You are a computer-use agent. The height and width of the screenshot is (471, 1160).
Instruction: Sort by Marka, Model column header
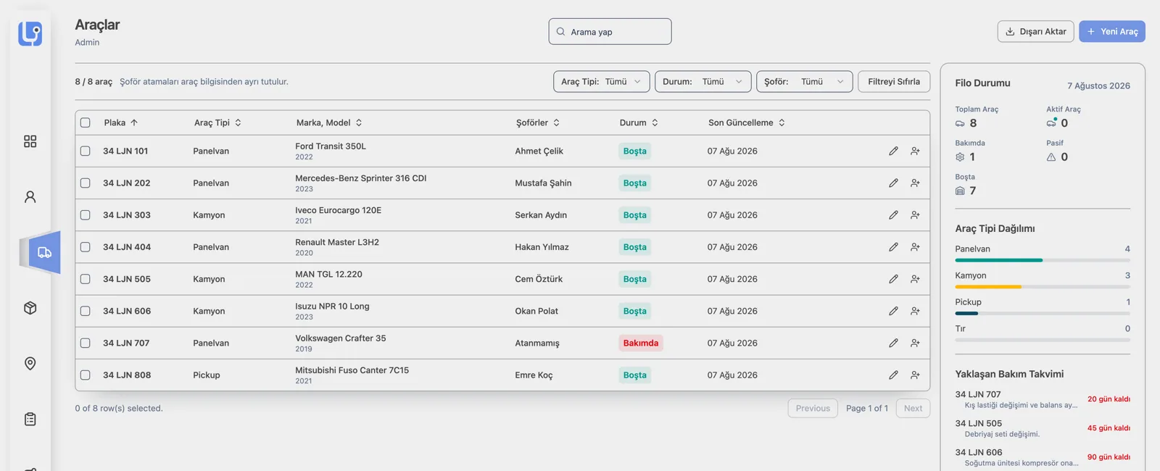[x=329, y=122]
